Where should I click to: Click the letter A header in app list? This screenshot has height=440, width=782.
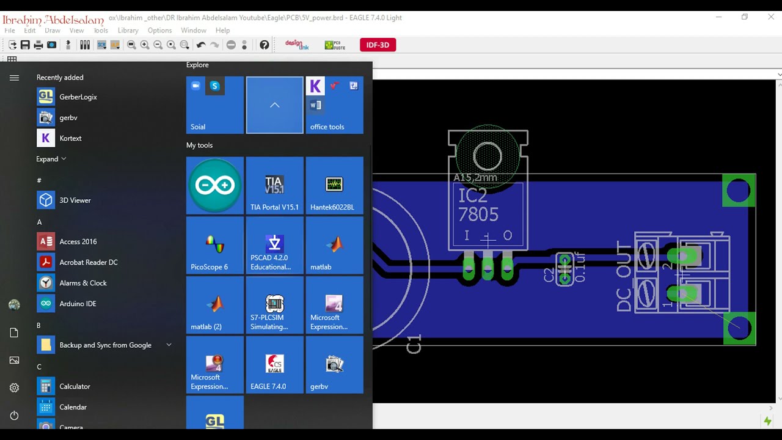(39, 222)
